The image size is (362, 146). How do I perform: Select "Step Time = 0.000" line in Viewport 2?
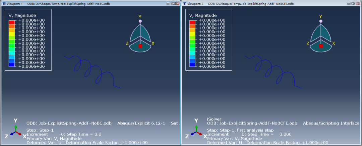[x=267, y=134]
